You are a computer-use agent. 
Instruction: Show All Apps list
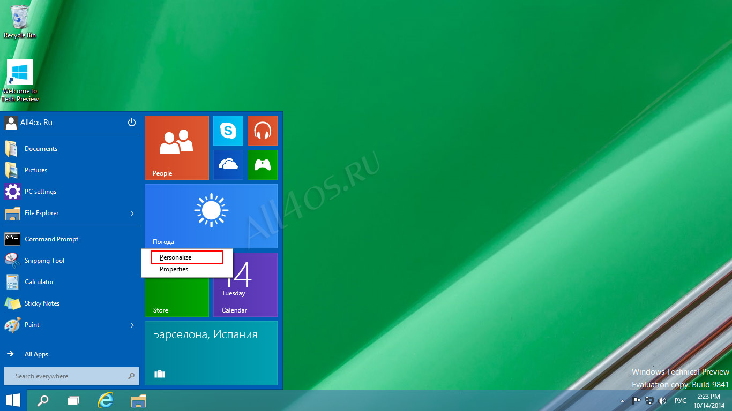pyautogui.click(x=71, y=354)
